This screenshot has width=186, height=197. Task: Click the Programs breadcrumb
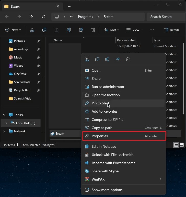tap(86, 17)
